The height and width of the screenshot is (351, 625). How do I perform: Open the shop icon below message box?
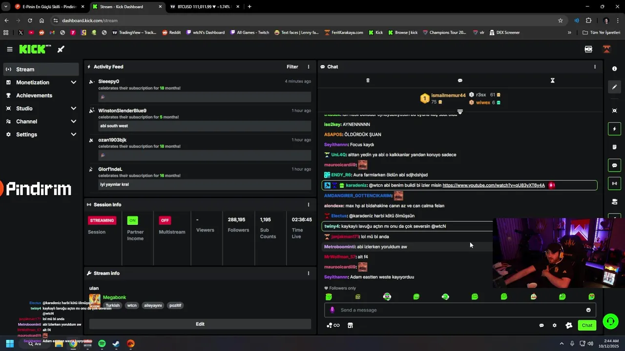pos(350,325)
